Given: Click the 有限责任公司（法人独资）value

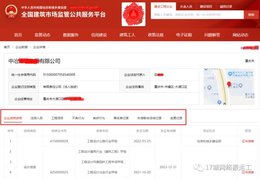Looking at the screenshot, I should click(60, 87).
